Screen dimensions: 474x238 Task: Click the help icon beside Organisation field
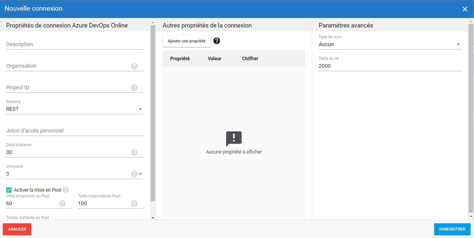coord(134,66)
